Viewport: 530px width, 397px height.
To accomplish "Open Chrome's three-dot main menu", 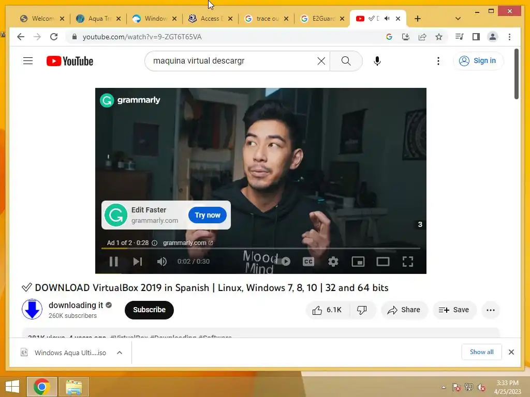I will (x=509, y=37).
